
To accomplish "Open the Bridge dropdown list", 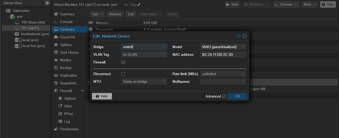I will [164, 47].
